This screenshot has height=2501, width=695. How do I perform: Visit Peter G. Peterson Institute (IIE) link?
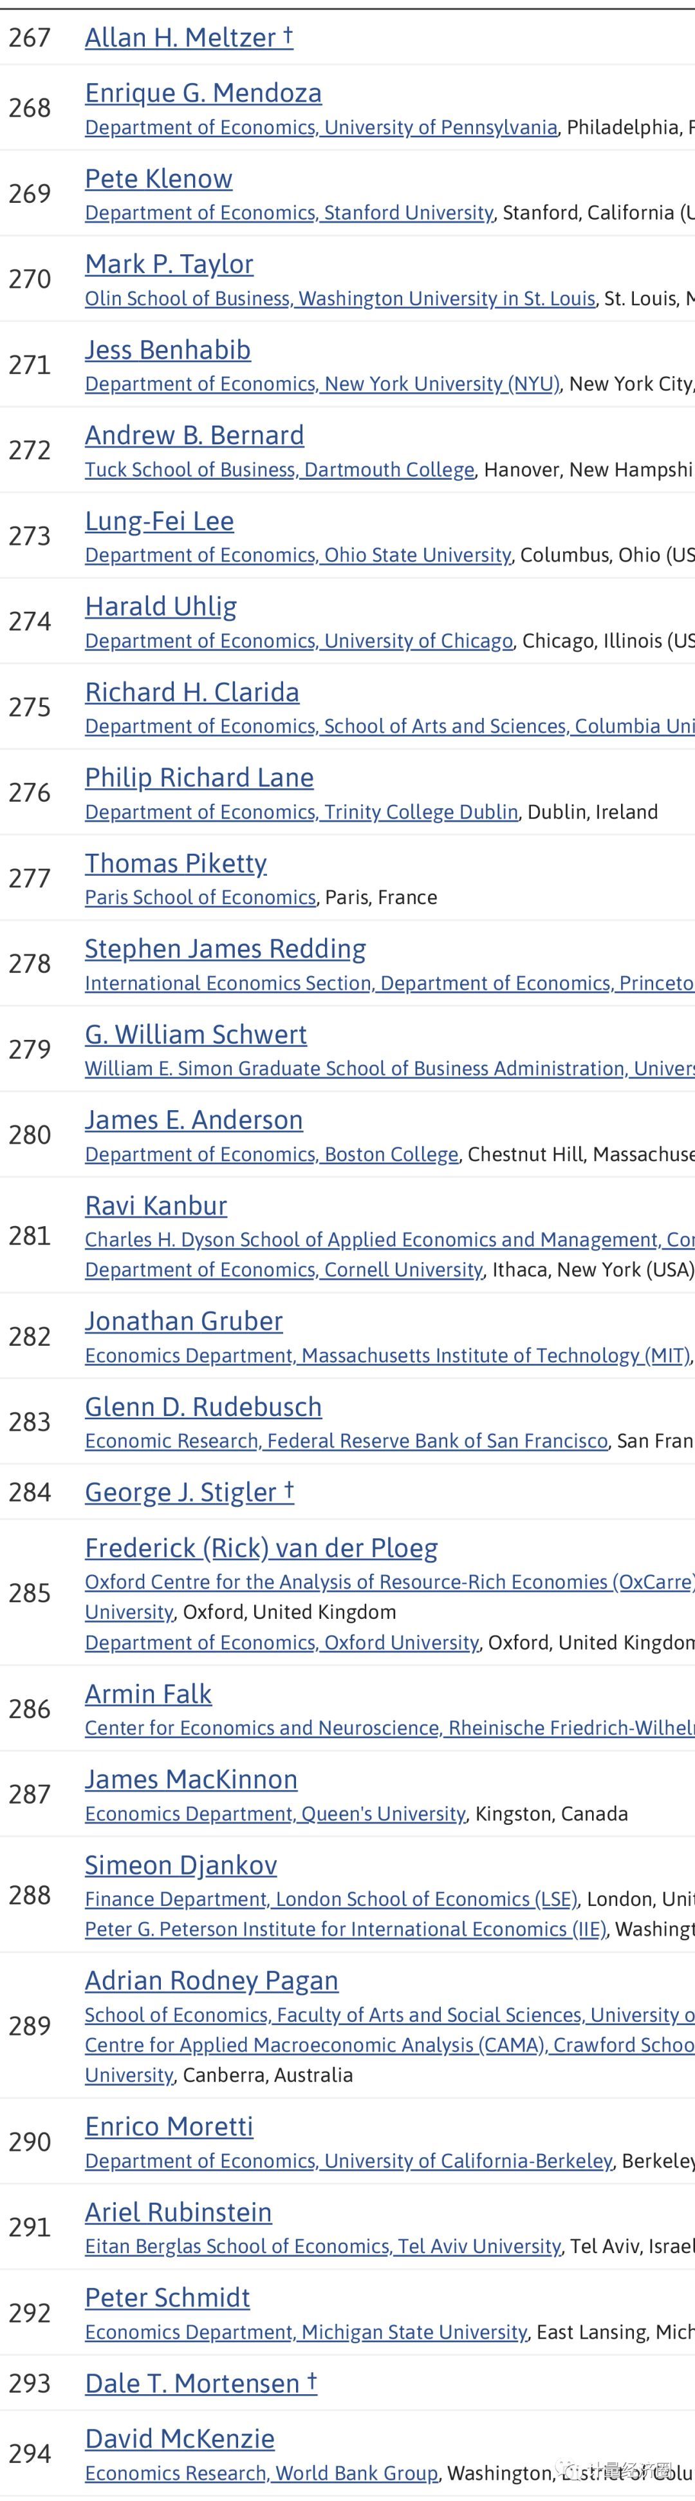pos(344,1928)
